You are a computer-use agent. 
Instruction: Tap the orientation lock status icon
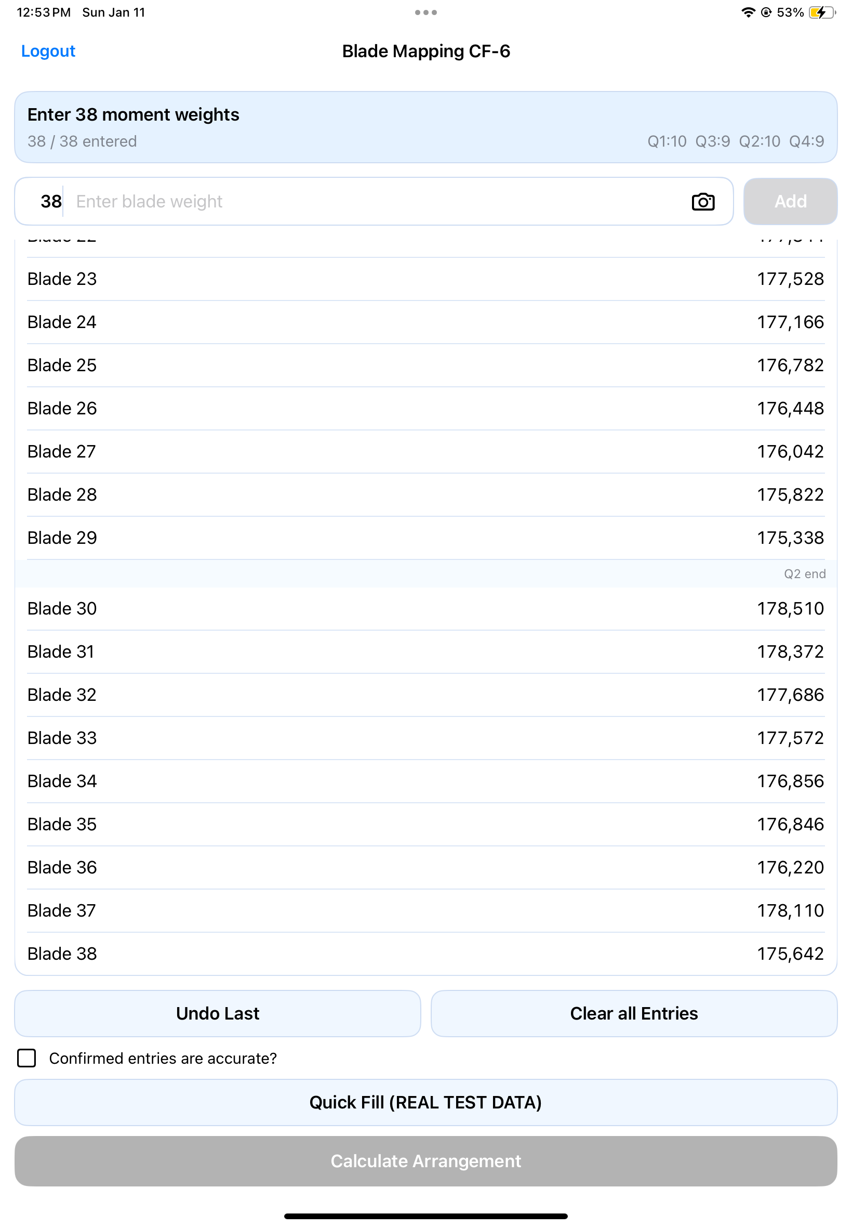766,12
